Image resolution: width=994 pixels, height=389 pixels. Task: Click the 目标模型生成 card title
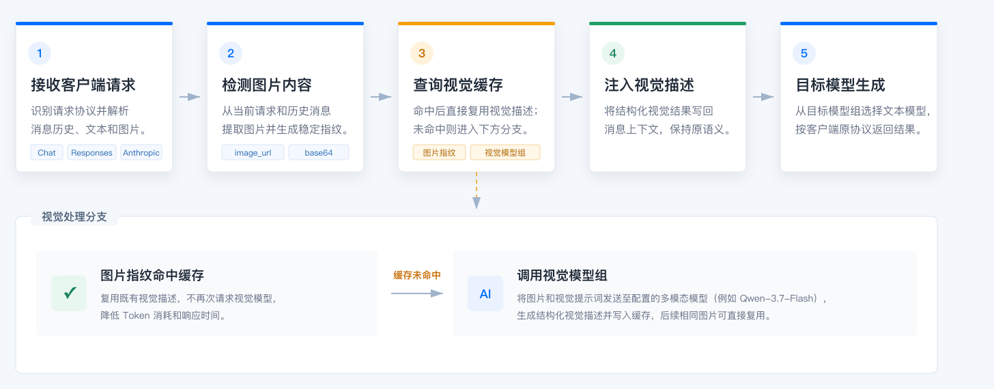[x=840, y=85]
